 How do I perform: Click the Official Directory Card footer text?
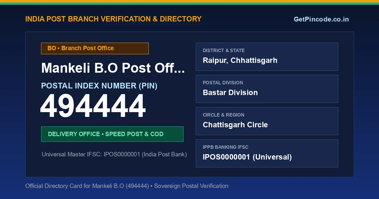127,186
